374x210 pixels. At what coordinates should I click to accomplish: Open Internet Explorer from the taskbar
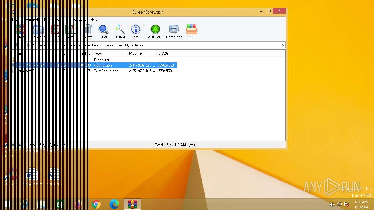pyautogui.click(x=24, y=204)
